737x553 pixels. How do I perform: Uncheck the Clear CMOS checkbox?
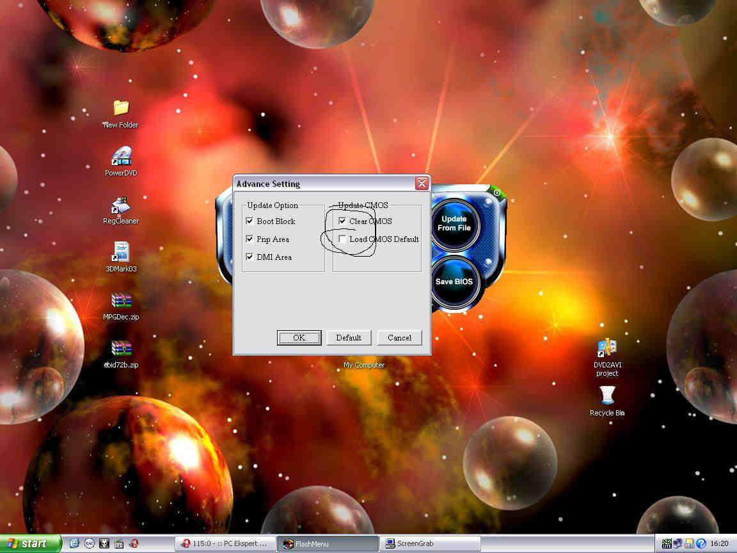pyautogui.click(x=342, y=221)
